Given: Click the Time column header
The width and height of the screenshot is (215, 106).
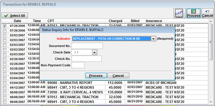Looking at the screenshot, I should (x=37, y=21).
